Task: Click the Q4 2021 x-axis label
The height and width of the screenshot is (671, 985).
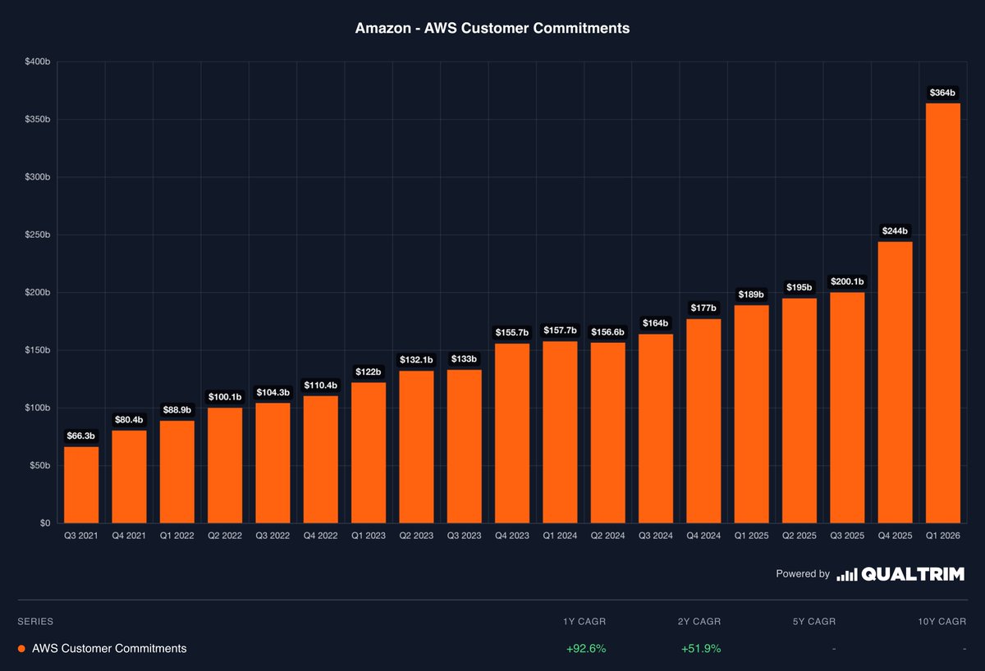Action: click(x=130, y=535)
